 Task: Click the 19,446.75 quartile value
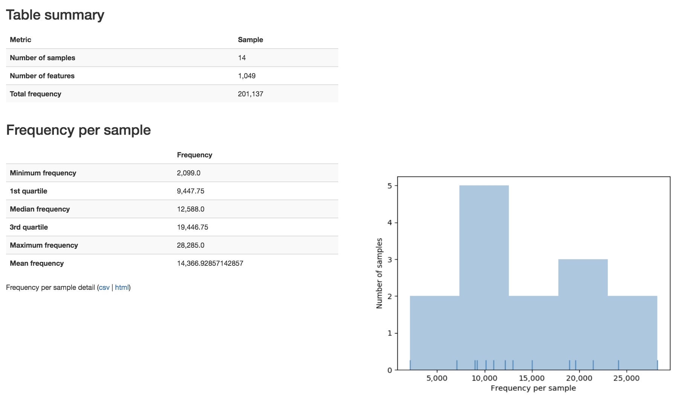point(192,227)
